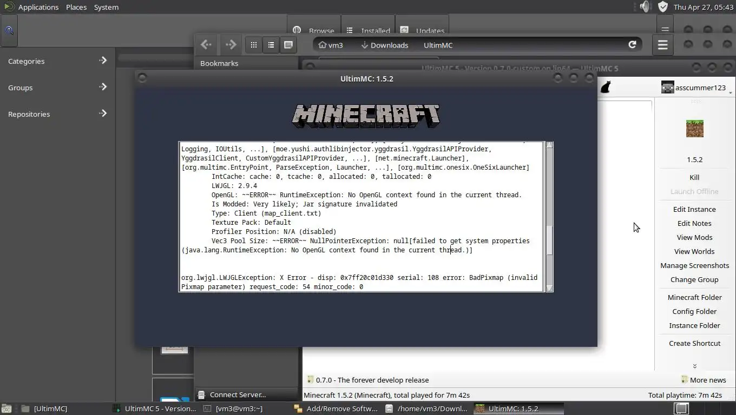Viewport: 736px width, 415px height.
Task: Kill the running 1.5.2 instance
Action: tap(694, 177)
